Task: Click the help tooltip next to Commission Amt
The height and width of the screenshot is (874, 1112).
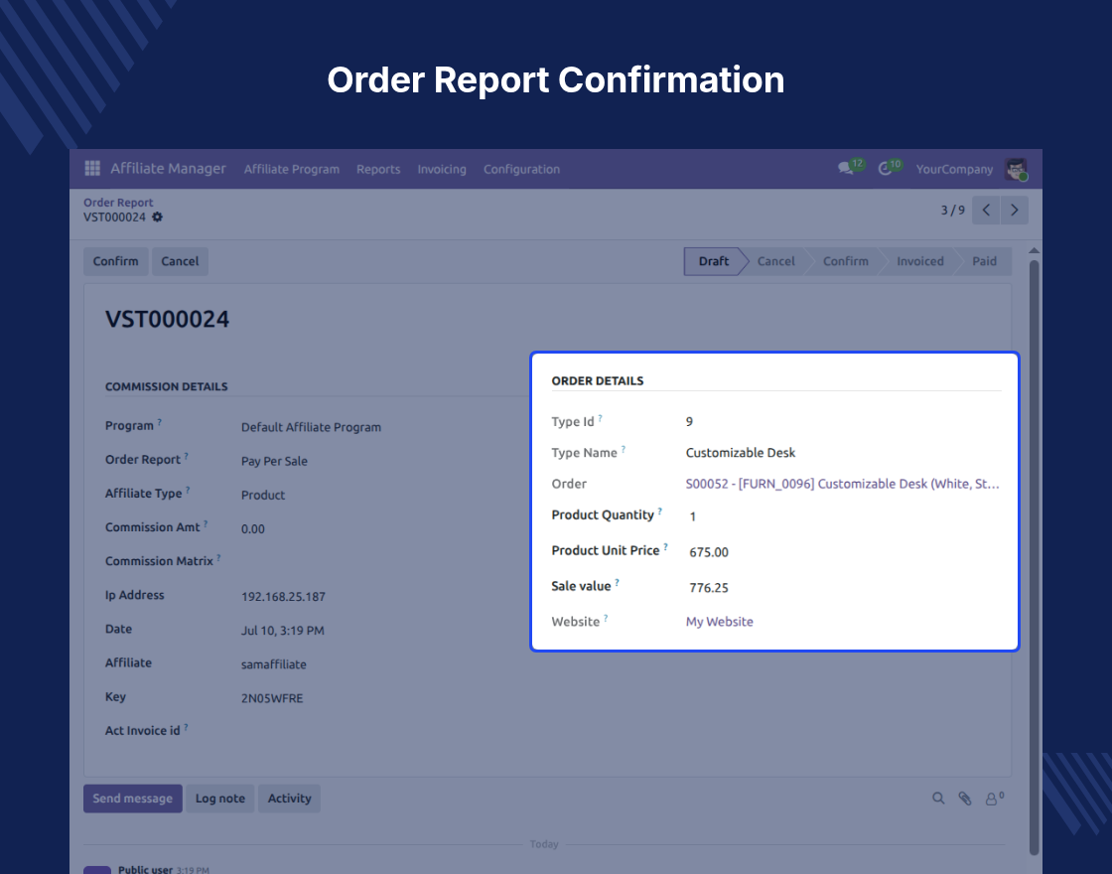Action: point(206,523)
